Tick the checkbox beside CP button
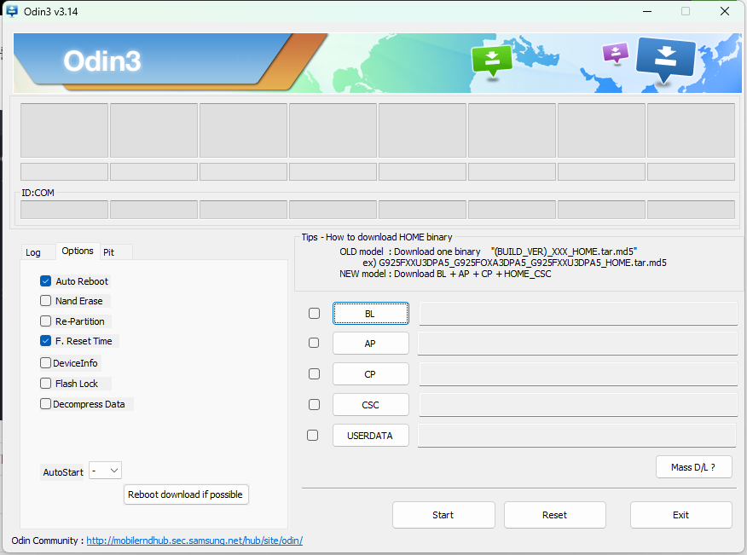 pyautogui.click(x=315, y=374)
